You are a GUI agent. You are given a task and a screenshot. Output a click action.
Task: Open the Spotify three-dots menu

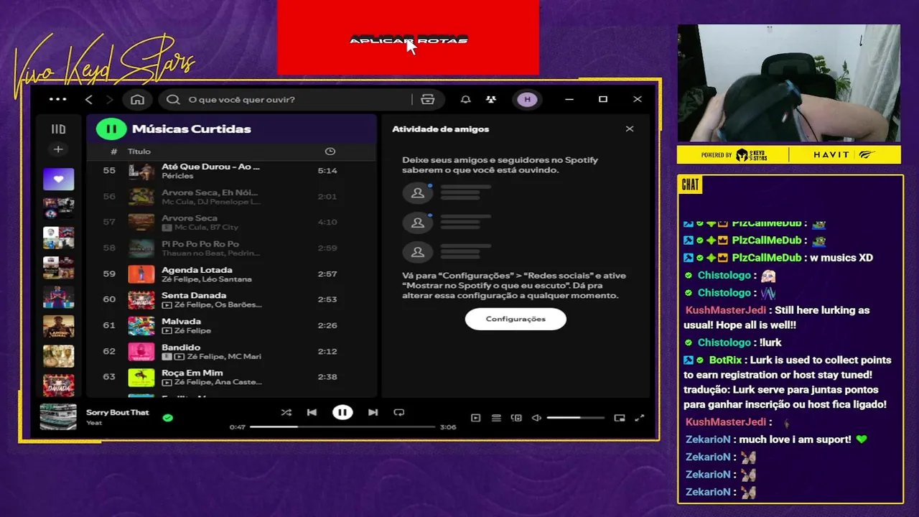click(57, 99)
